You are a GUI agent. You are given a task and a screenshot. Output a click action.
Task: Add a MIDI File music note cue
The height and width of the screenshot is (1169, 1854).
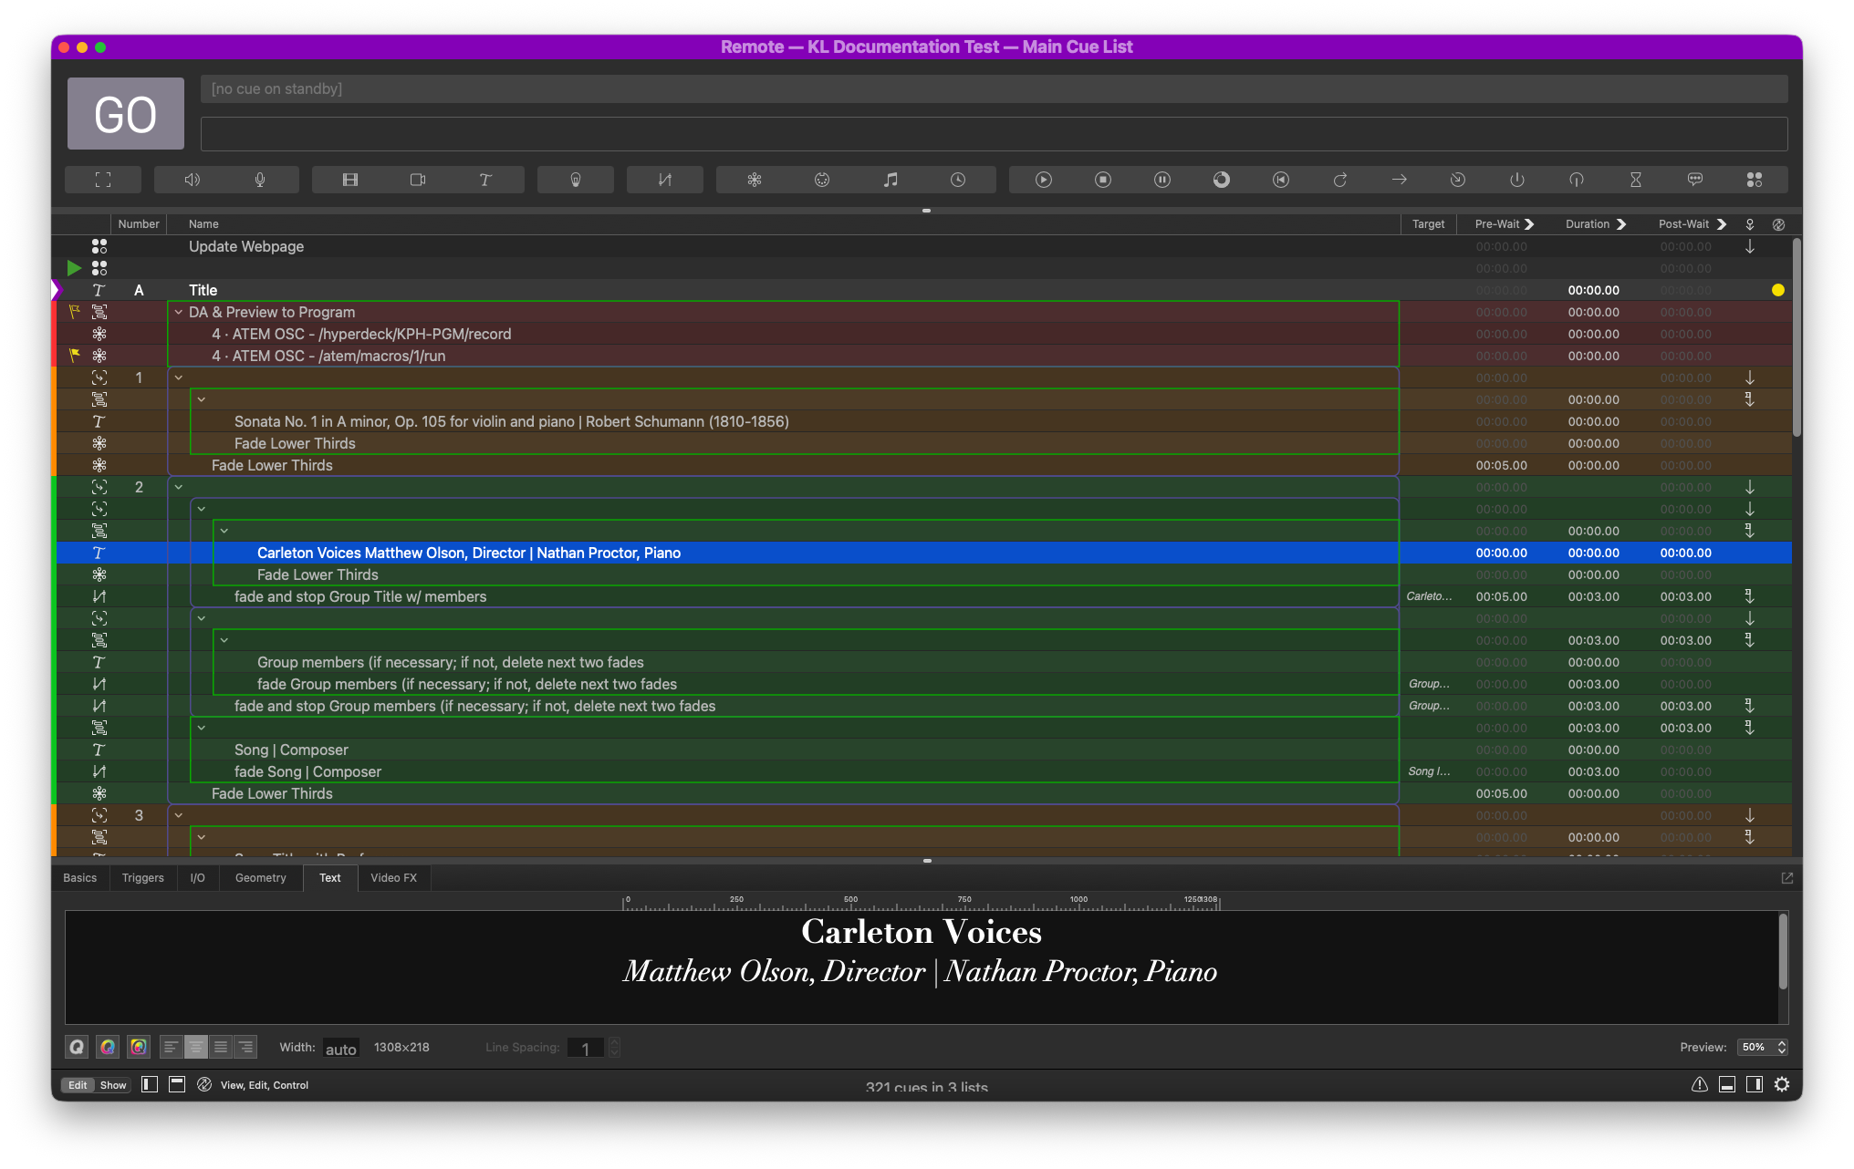pos(891,180)
